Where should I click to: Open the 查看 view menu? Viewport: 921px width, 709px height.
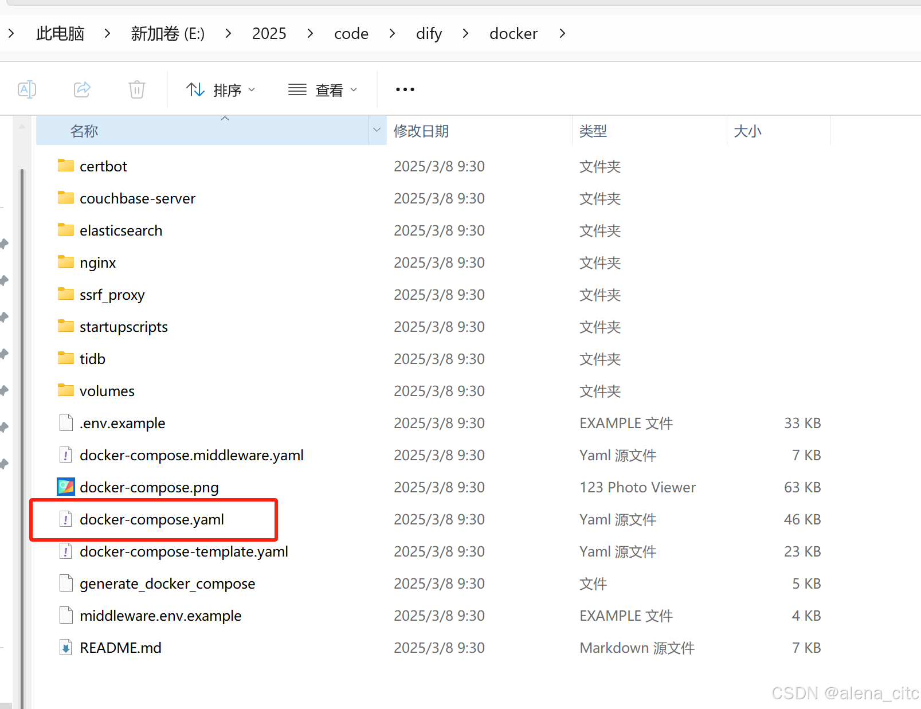point(323,90)
